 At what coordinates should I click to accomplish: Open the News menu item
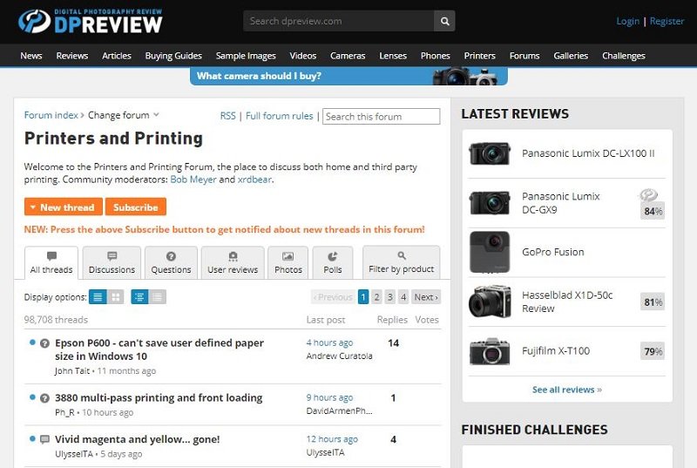[x=31, y=56]
